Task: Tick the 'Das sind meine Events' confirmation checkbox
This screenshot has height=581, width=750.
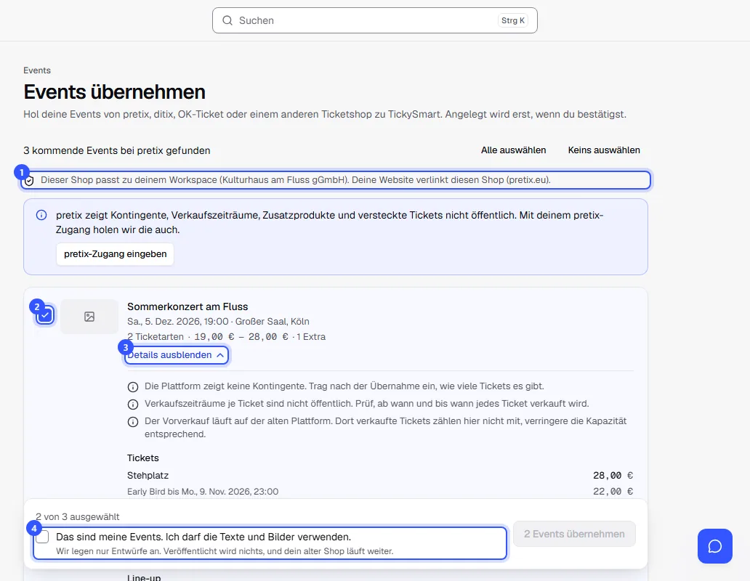Action: click(43, 537)
